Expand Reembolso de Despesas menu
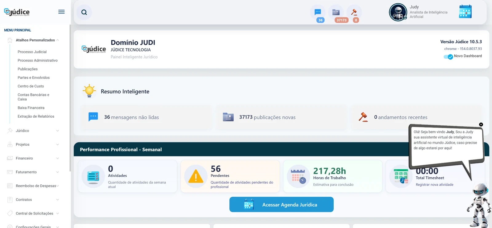This screenshot has width=492, height=228. pyautogui.click(x=58, y=186)
